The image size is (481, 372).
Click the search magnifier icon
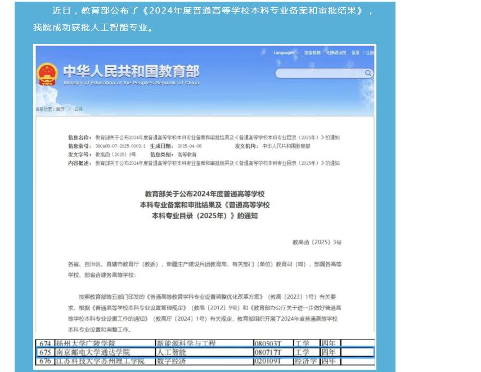[368, 73]
